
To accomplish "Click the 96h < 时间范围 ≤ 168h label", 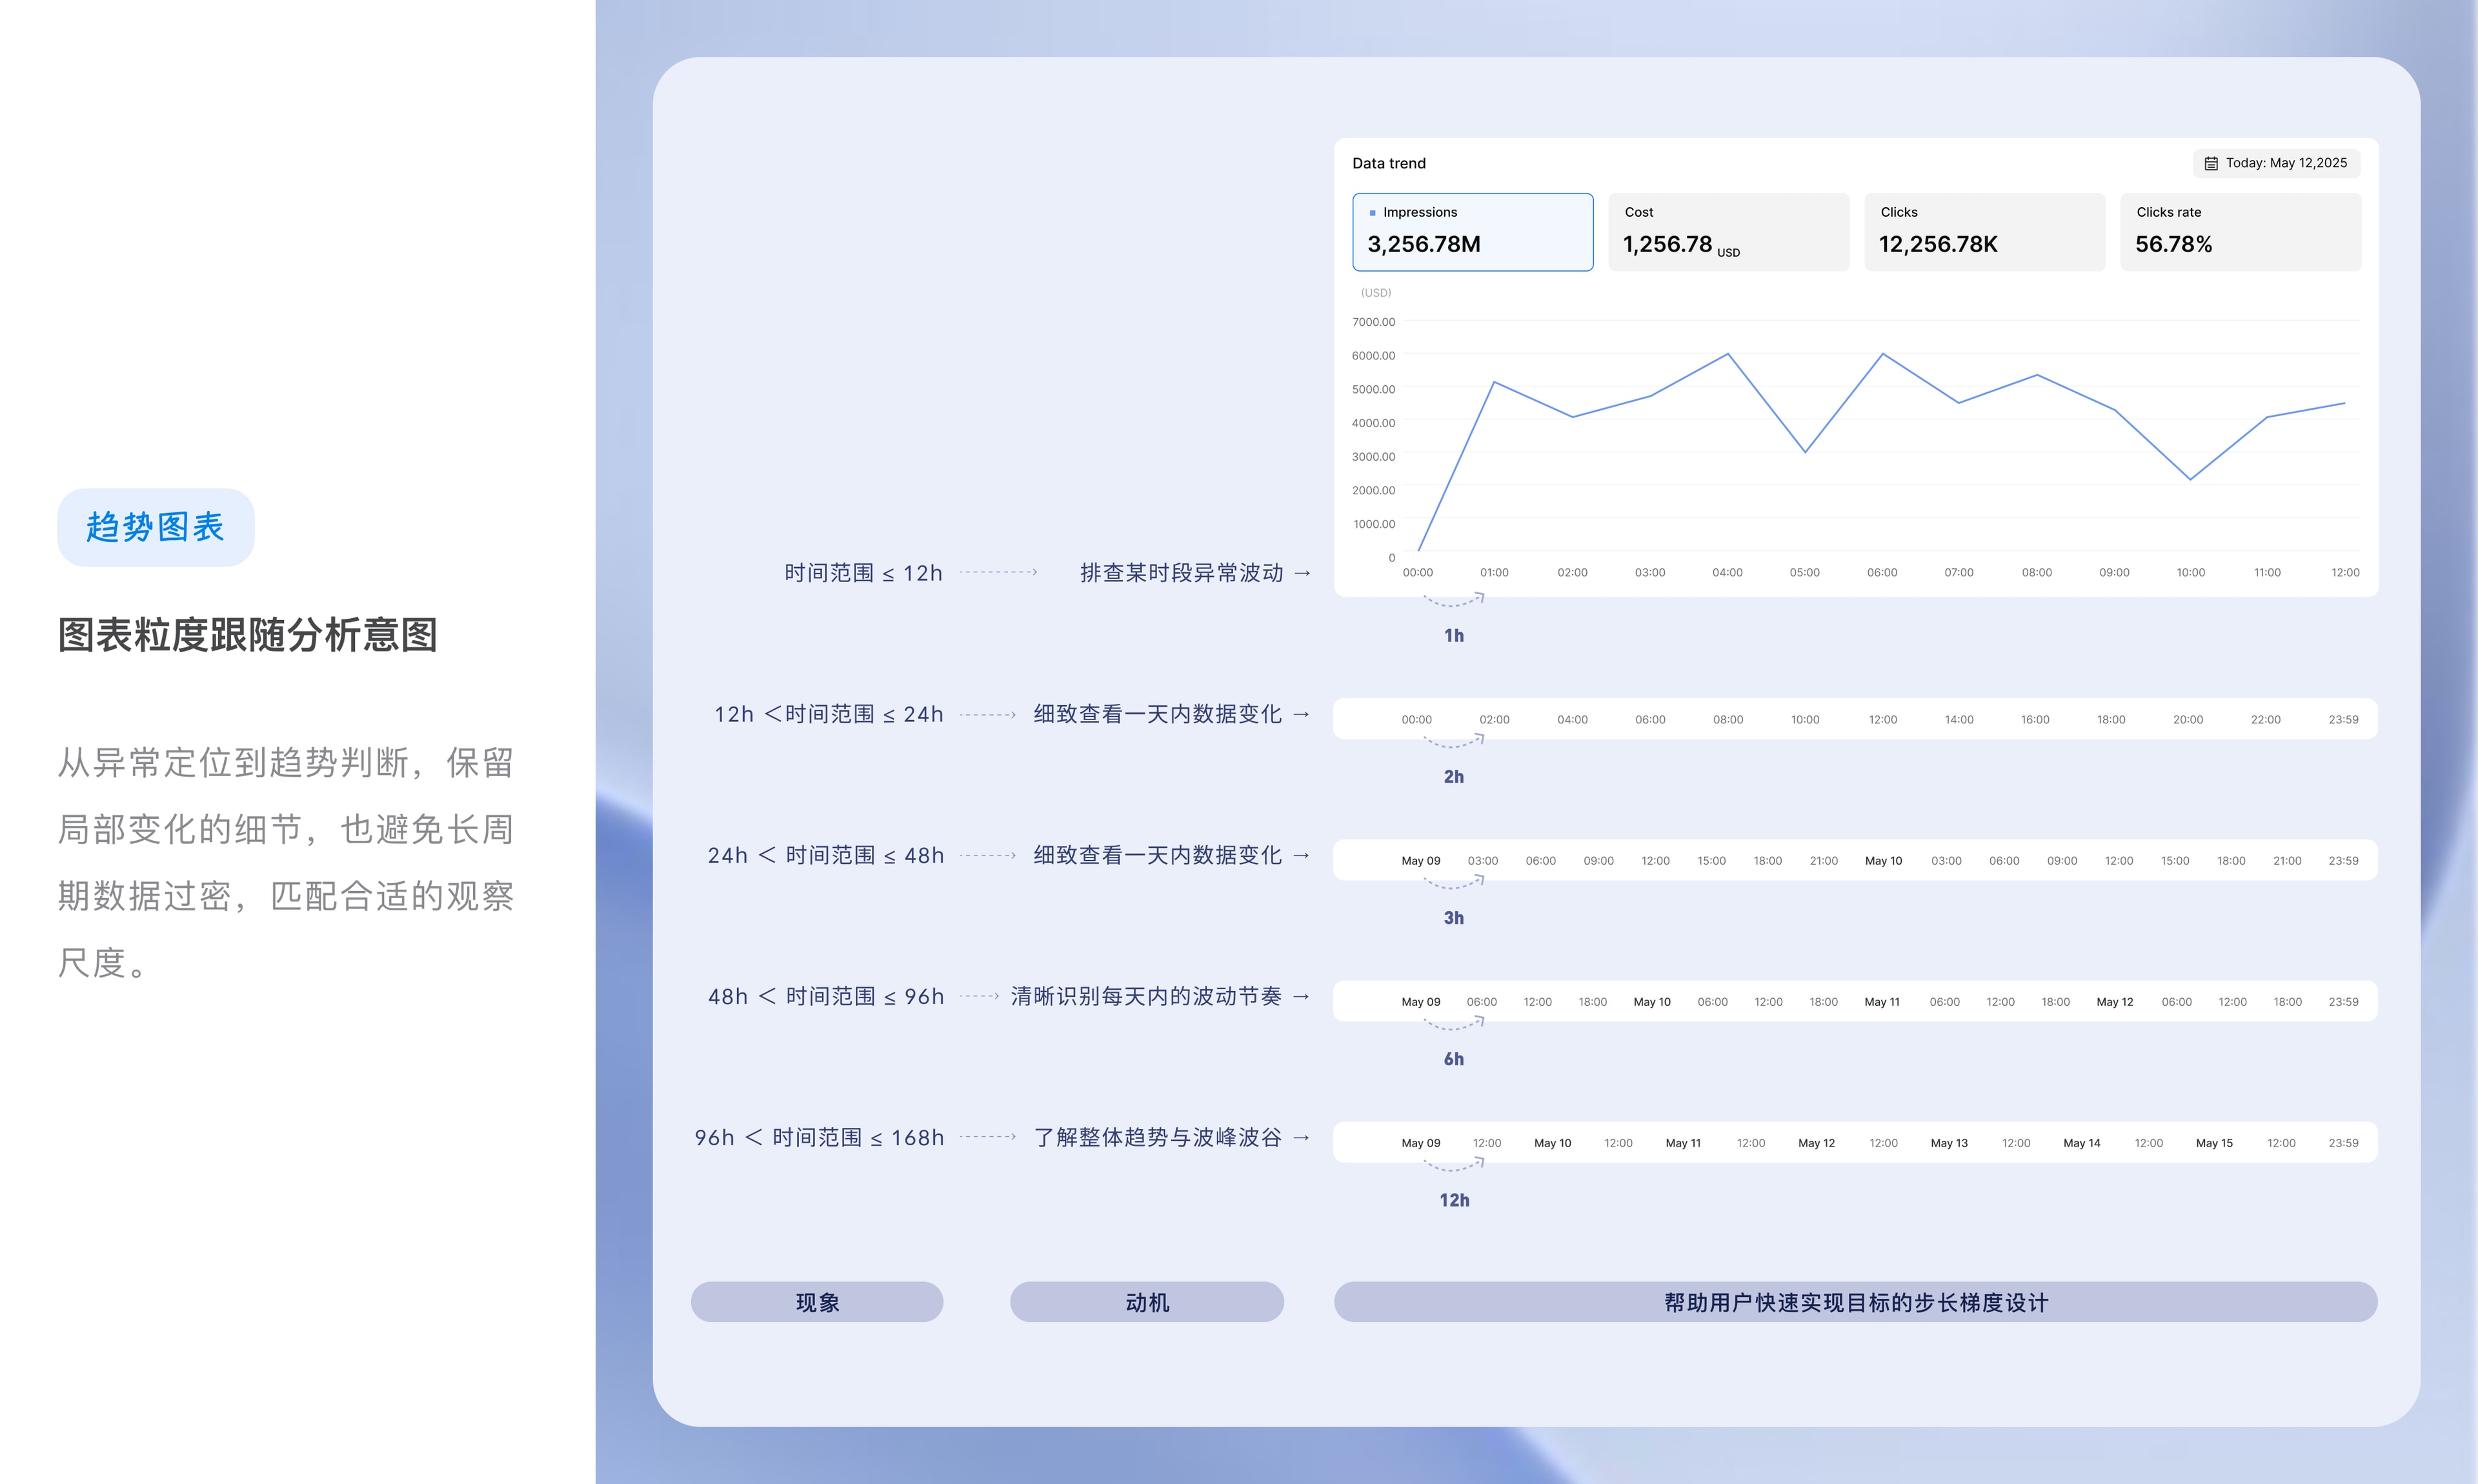I will click(819, 1137).
